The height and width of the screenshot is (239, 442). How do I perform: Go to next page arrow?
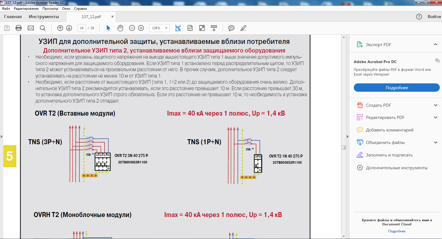(x=69, y=28)
